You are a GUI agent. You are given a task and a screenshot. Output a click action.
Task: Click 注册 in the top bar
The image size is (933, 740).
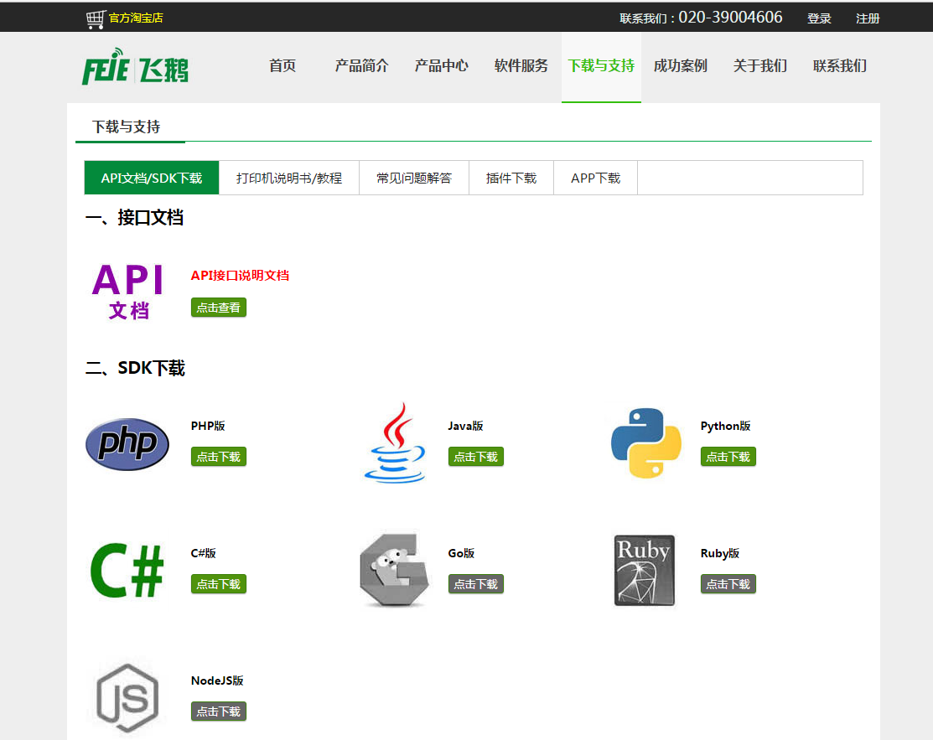click(868, 18)
